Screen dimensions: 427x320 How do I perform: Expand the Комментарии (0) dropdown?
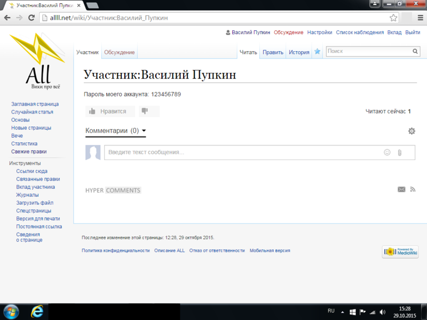tap(116, 131)
